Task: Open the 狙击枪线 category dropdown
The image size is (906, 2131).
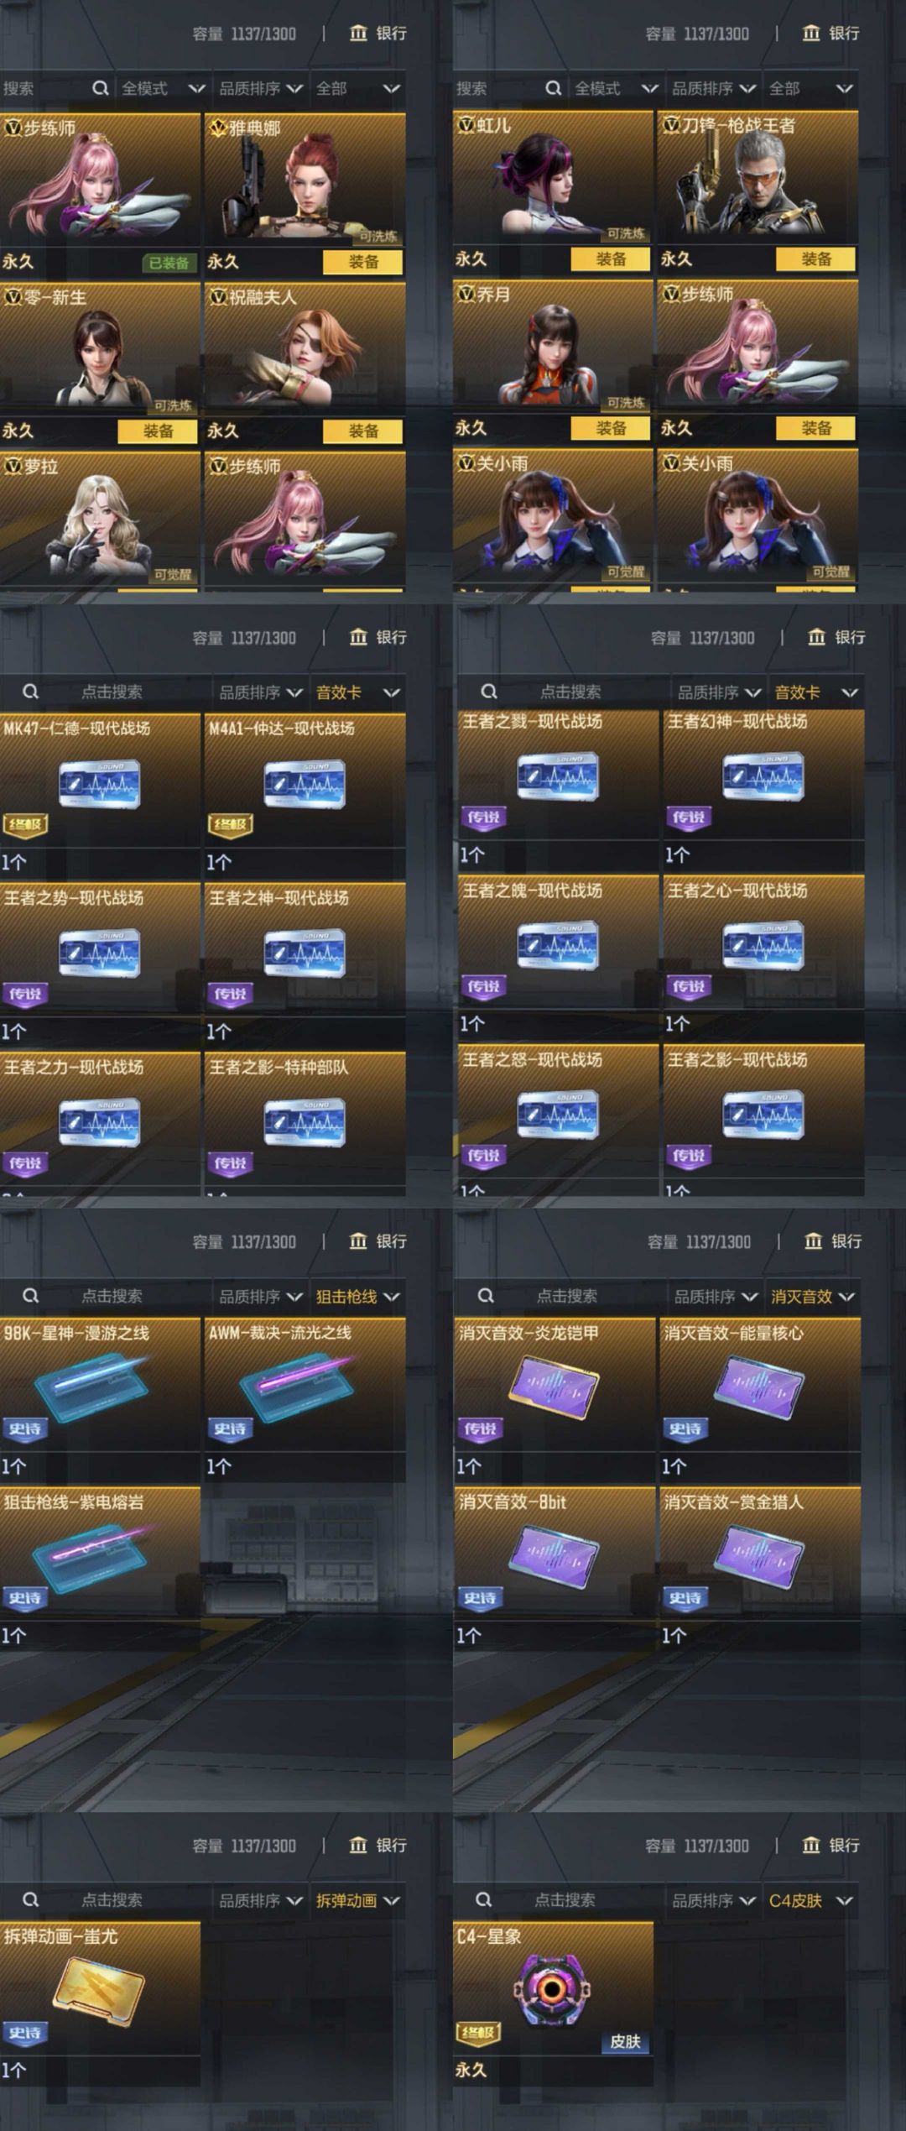Action: click(357, 1297)
